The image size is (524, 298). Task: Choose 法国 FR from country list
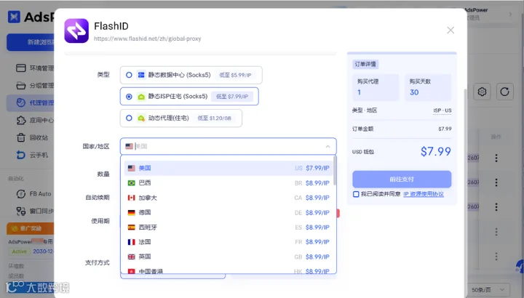pyautogui.click(x=229, y=242)
